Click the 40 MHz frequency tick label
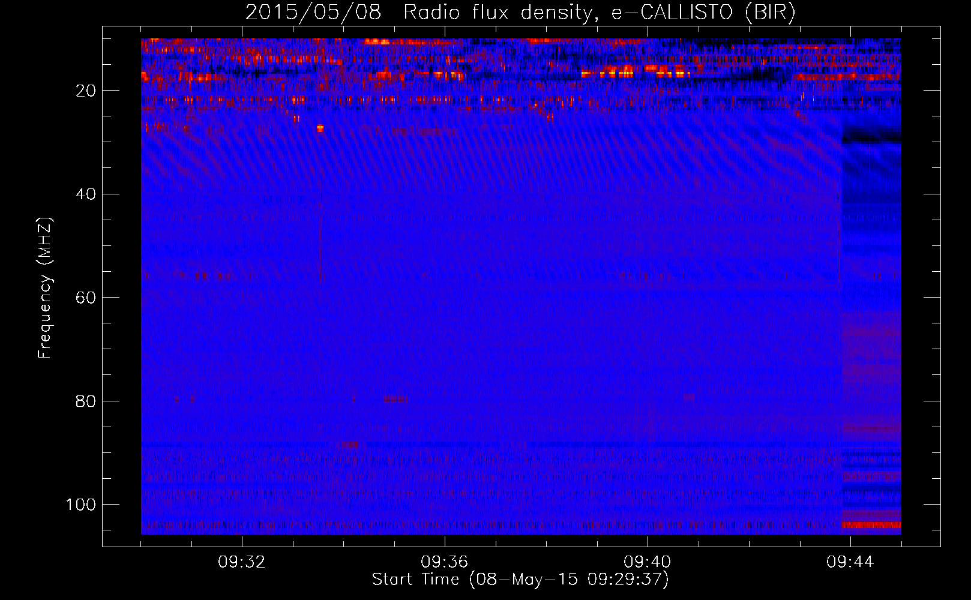The height and width of the screenshot is (600, 971). (x=86, y=194)
